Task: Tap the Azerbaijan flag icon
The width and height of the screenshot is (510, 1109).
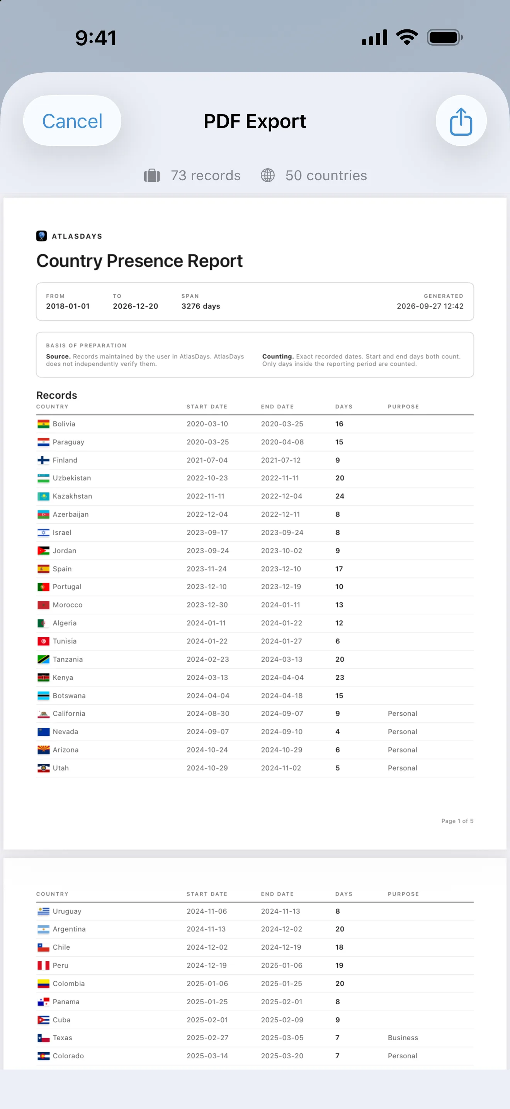Action: tap(43, 514)
